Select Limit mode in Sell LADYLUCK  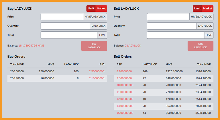point(197,9)
